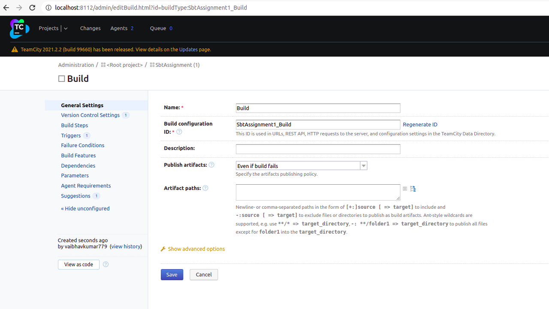Click the Regenerate ID link
Image resolution: width=549 pixels, height=309 pixels.
[x=420, y=124]
